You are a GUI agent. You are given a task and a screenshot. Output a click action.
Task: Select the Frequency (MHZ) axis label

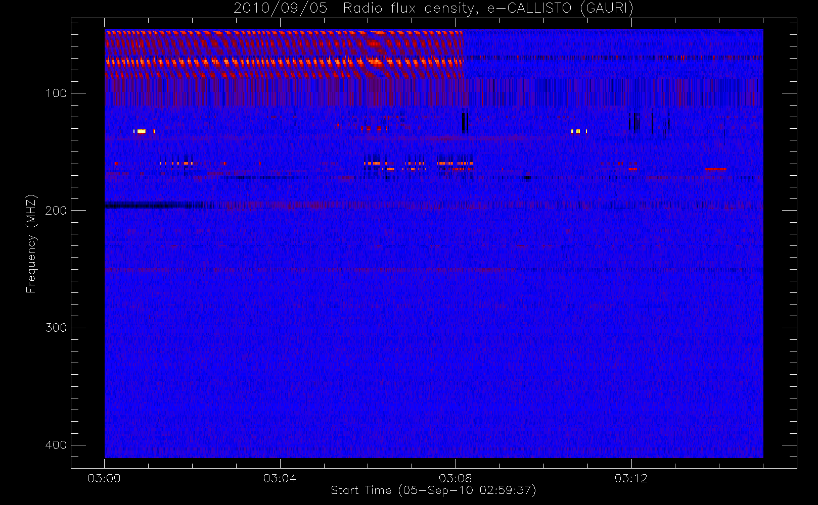[31, 243]
